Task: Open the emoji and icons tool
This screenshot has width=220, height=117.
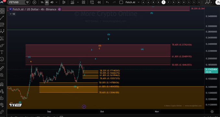Action: [x=2, y=59]
